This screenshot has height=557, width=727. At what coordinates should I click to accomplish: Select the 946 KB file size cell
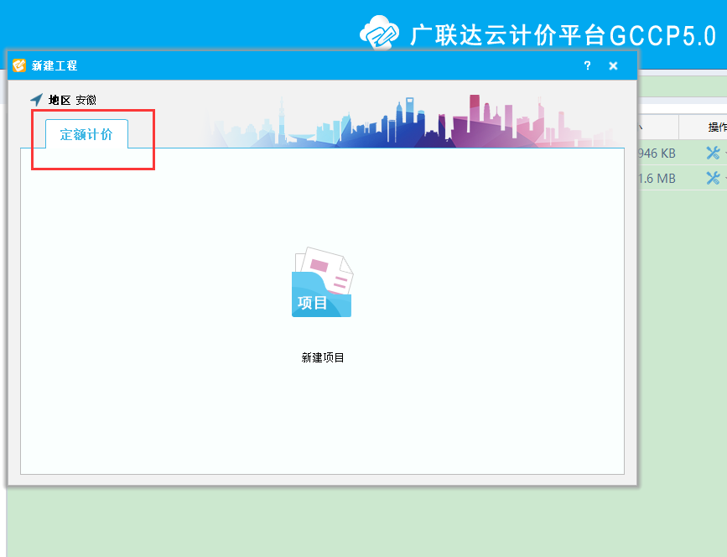(657, 153)
